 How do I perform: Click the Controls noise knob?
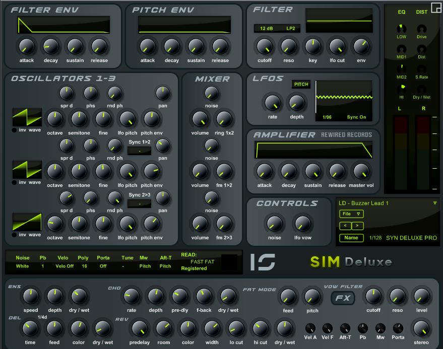(274, 224)
